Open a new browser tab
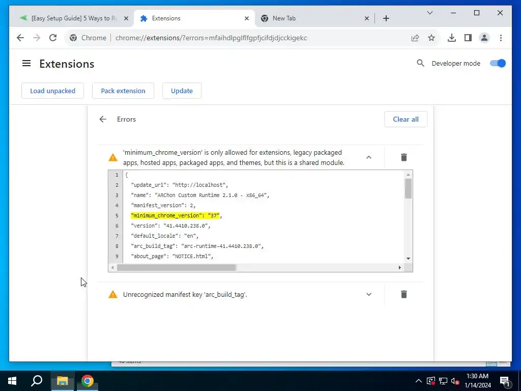 point(386,19)
